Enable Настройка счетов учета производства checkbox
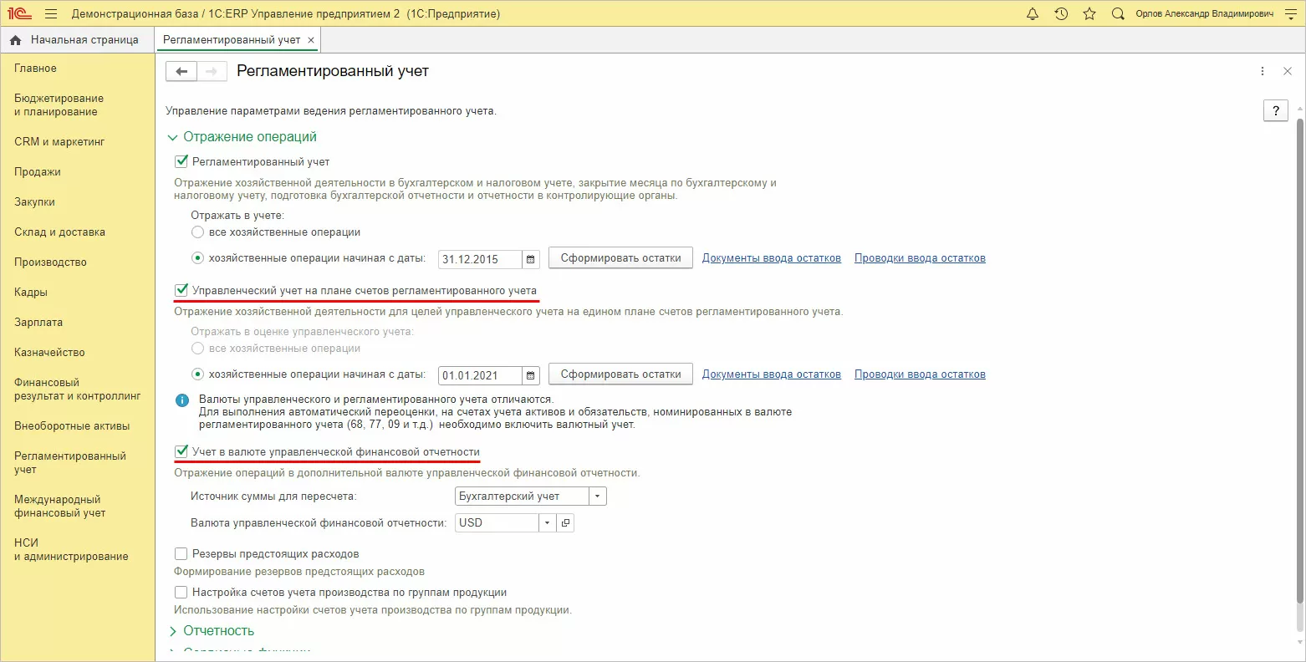Viewport: 1306px width, 662px height. [x=181, y=593]
